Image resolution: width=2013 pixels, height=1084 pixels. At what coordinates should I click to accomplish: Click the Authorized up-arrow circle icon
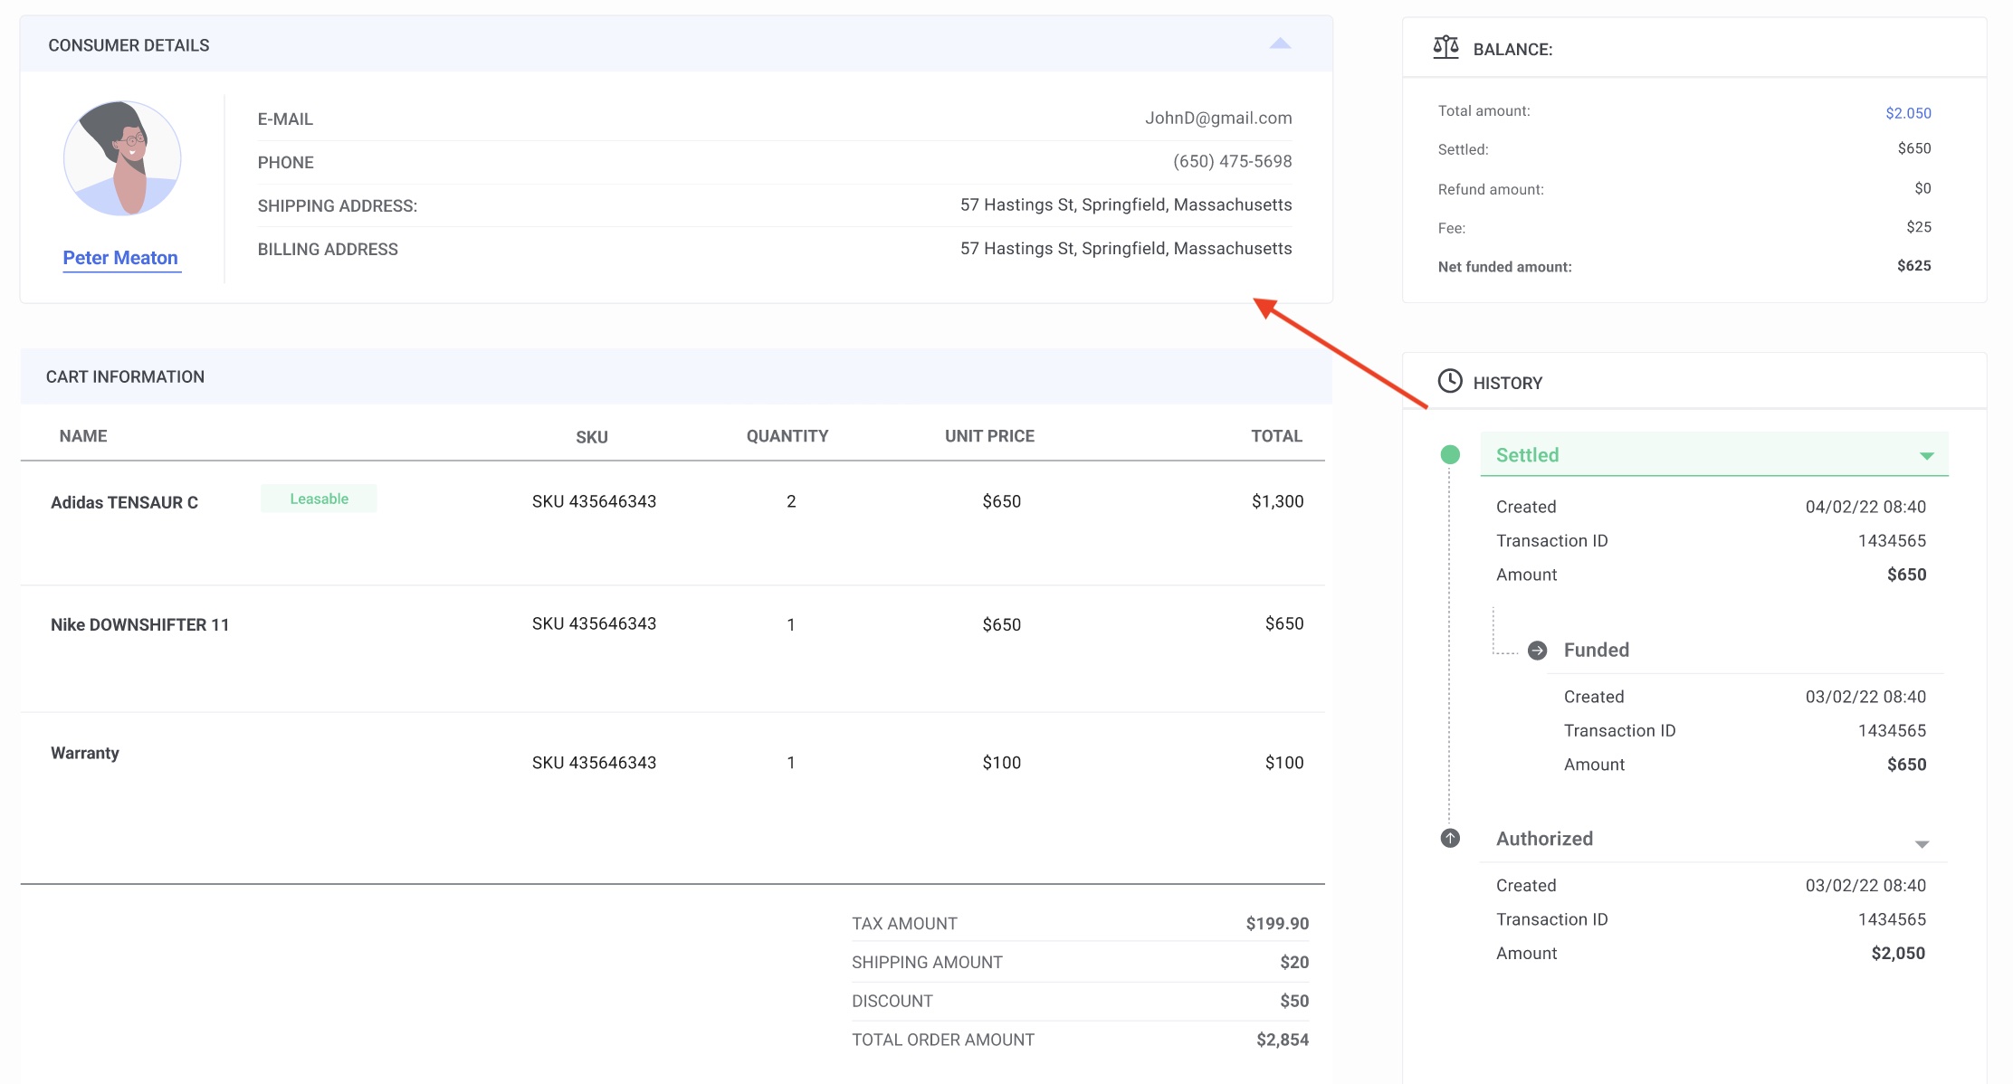coord(1450,838)
